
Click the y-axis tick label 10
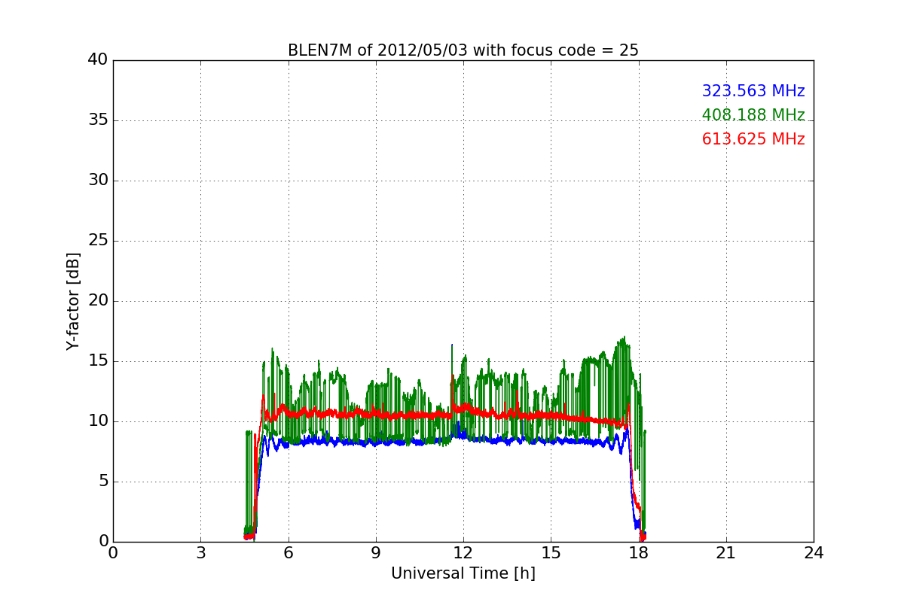[97, 421]
